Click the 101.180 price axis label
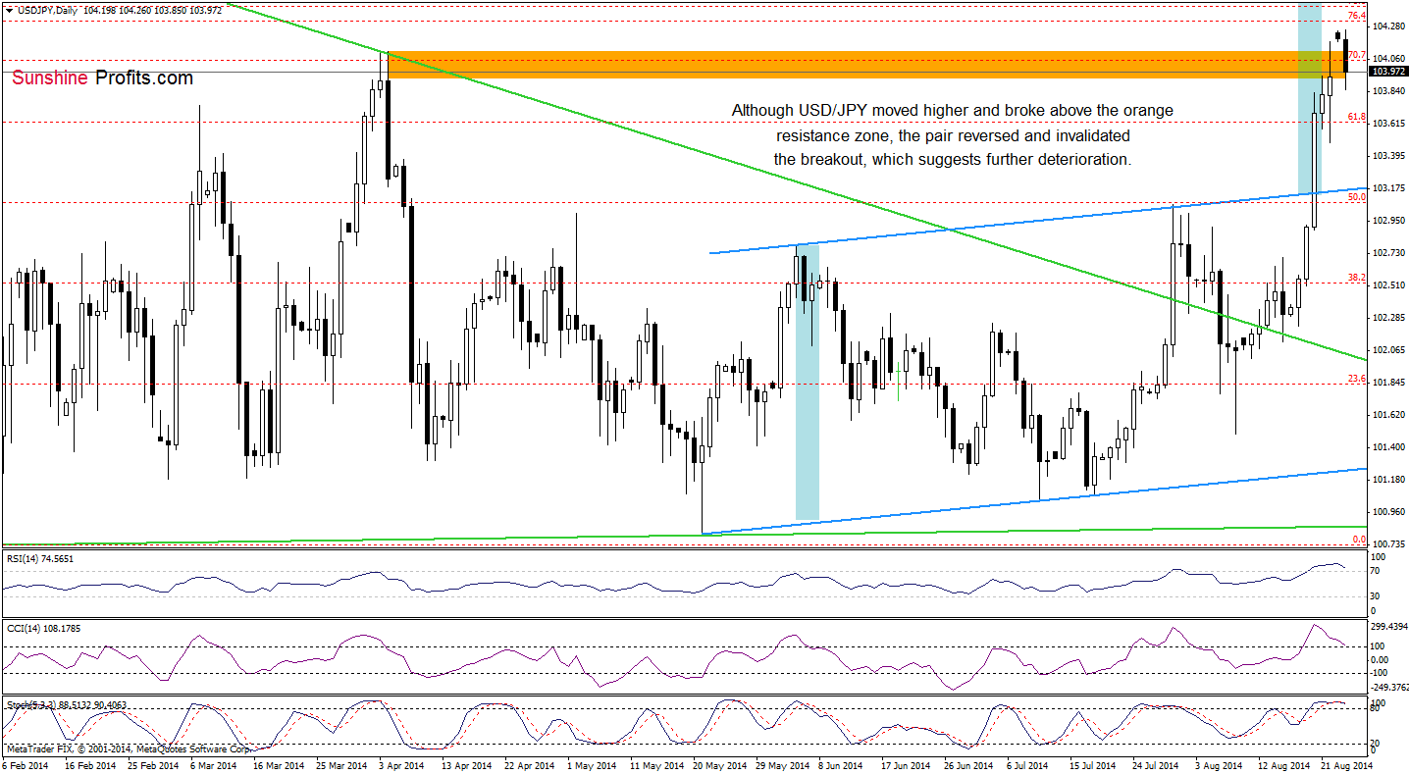The image size is (1409, 774). [x=1387, y=479]
